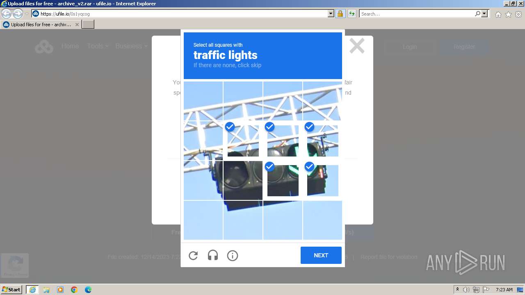Show hidden system tray icons
This screenshot has height=295, width=525.
[x=458, y=290]
